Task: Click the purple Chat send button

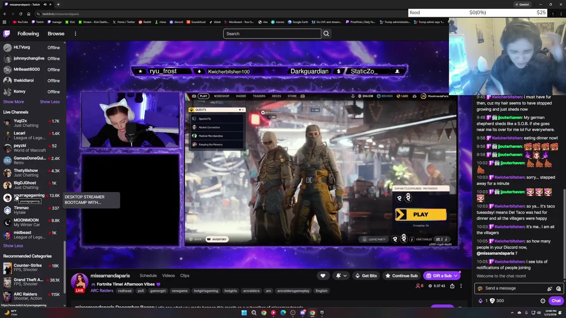Action: [x=556, y=301]
